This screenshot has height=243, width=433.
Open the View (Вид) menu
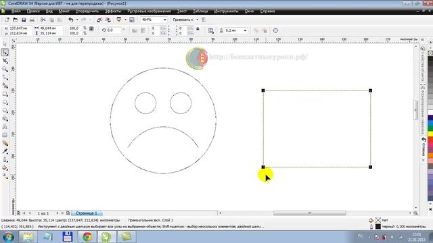tap(49, 11)
